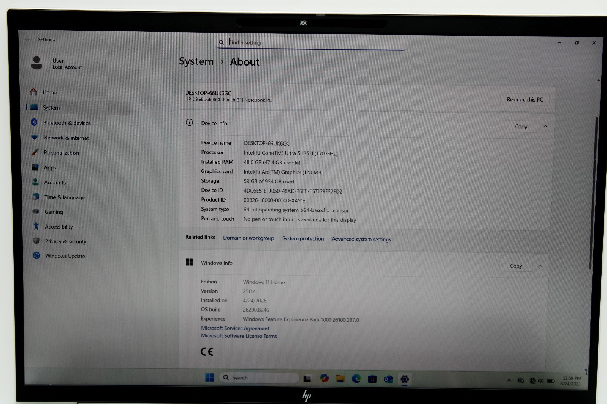Viewport: 607px width, 404px height.
Task: Click the Device info information icon
Action: [x=189, y=122]
